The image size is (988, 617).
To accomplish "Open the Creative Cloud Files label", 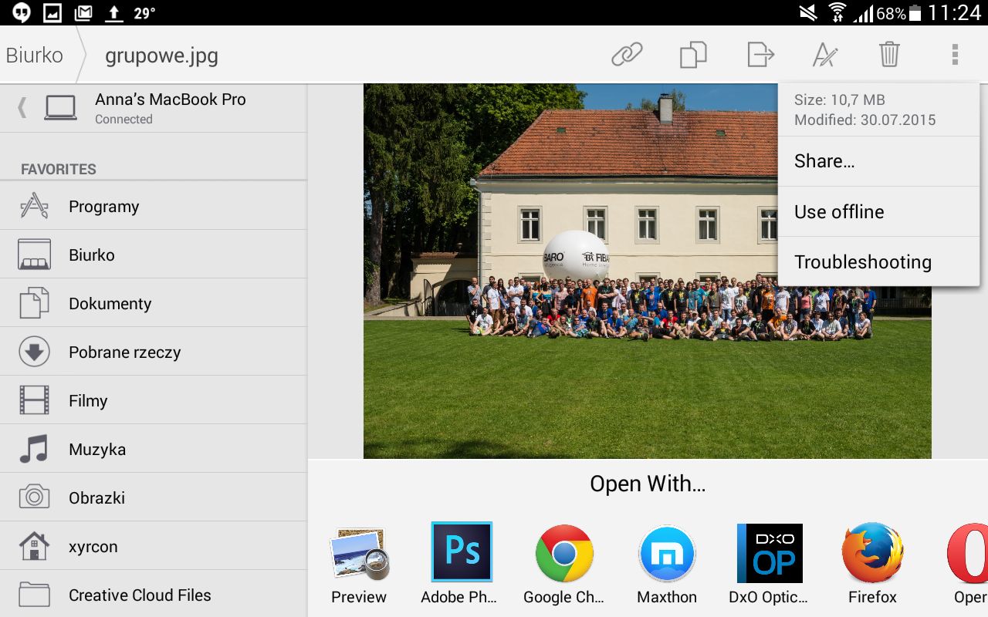I will (140, 595).
